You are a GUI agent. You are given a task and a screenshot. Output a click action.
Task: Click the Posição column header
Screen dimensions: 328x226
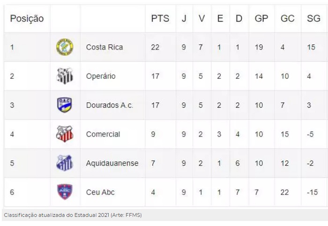27,19
